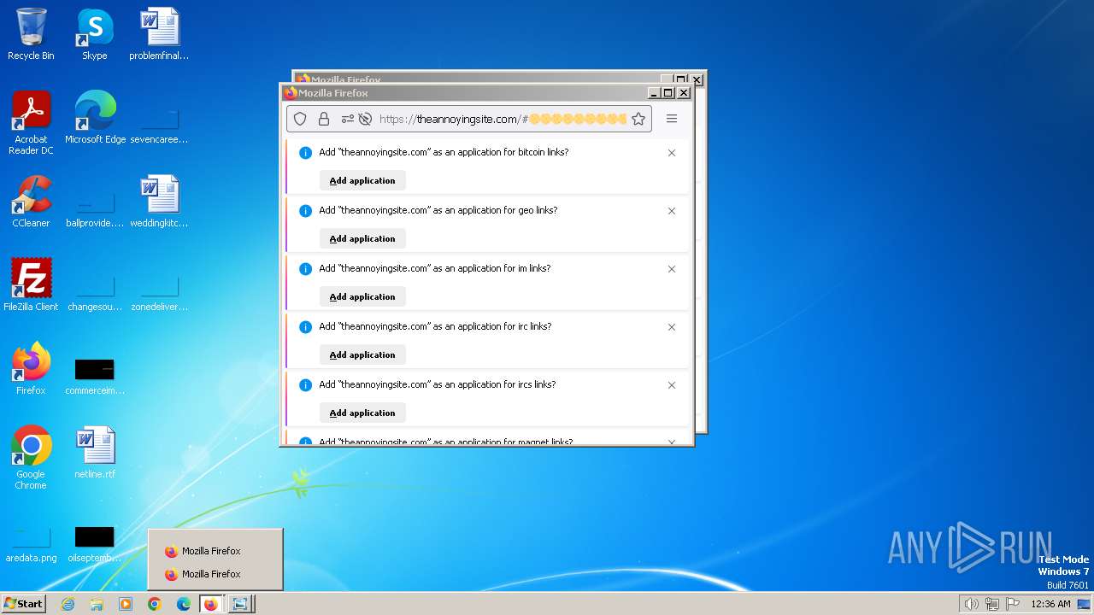Select the problemfinal Word document icon
Viewport: 1094px width, 615px height.
pyautogui.click(x=159, y=34)
